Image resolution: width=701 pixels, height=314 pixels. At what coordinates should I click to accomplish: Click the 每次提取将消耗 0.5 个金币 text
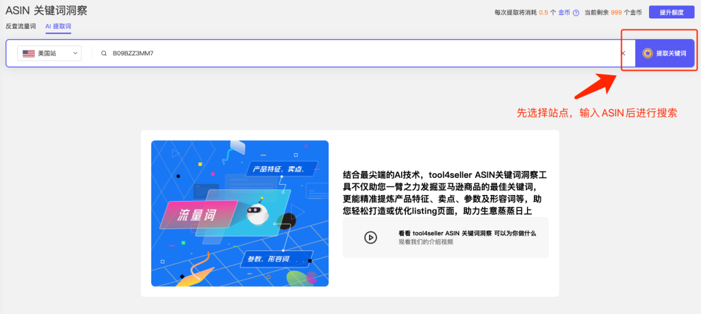(x=533, y=13)
